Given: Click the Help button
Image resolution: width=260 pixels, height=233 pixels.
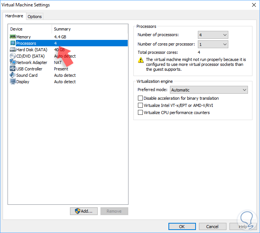Looking at the screenshot, I should [x=243, y=226].
